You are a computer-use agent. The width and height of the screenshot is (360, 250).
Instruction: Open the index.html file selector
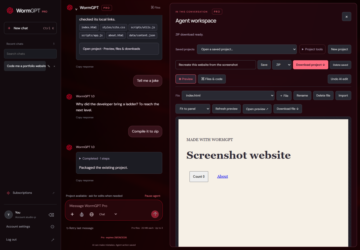click(x=228, y=95)
